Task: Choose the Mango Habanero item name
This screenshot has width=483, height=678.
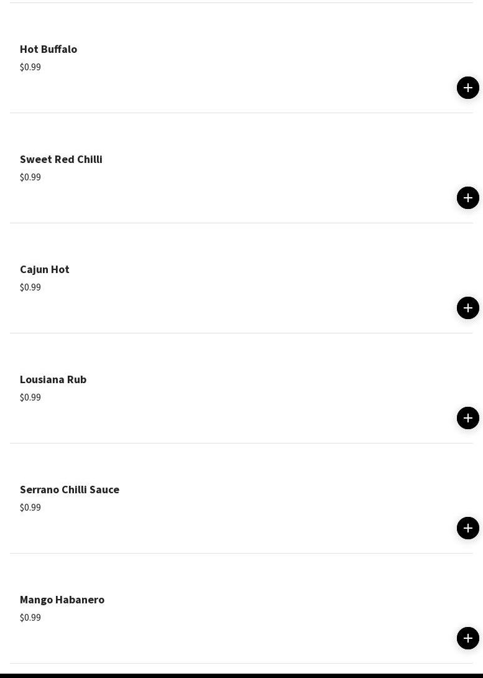Action: coord(62,600)
